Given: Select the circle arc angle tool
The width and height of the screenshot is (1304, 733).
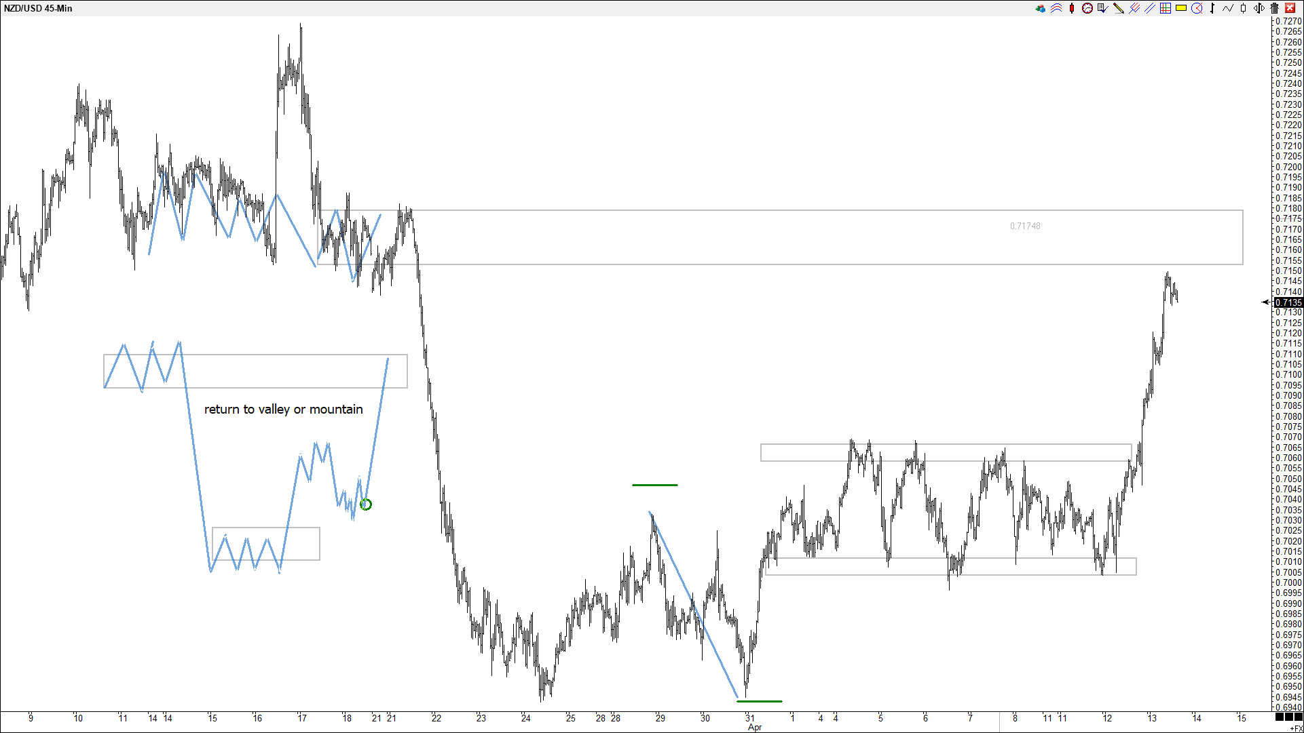Looking at the screenshot, I should pyautogui.click(x=1197, y=8).
